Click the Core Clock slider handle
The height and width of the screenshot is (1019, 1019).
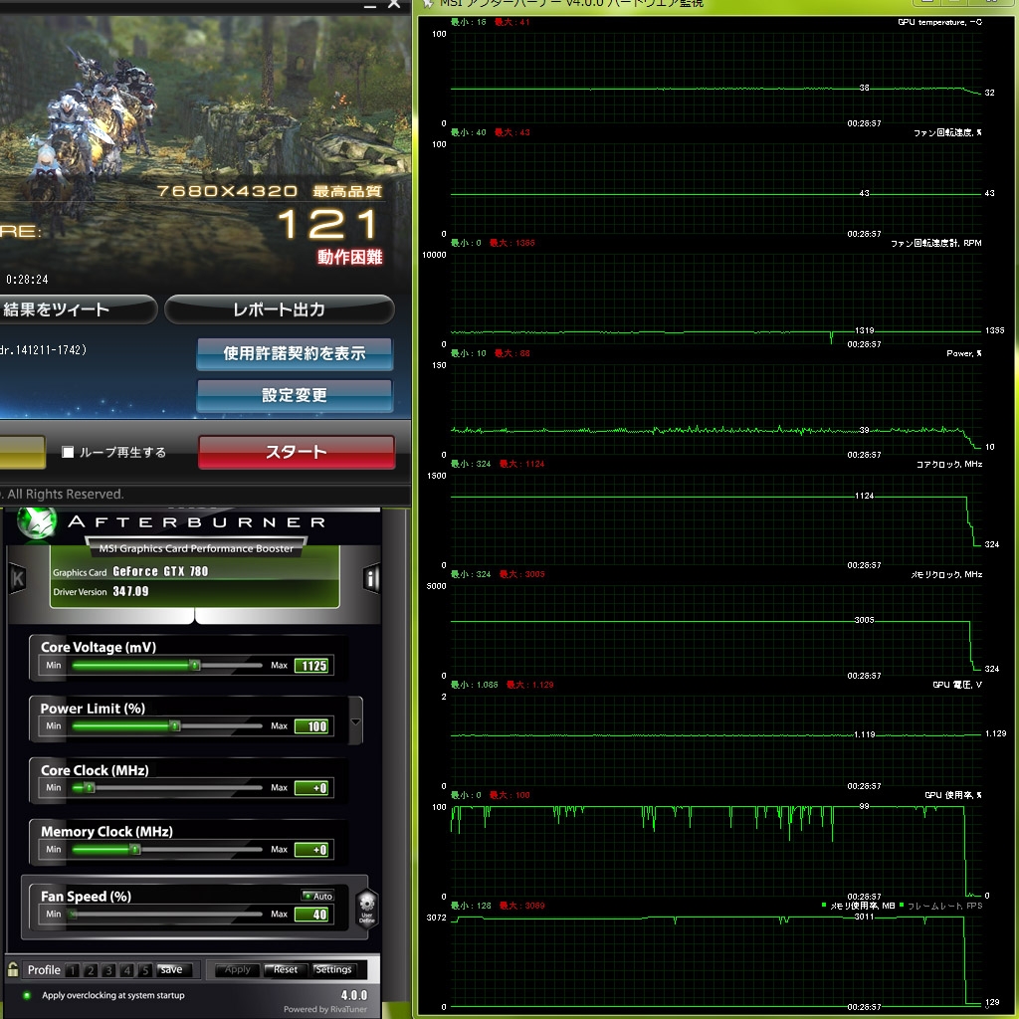[89, 788]
